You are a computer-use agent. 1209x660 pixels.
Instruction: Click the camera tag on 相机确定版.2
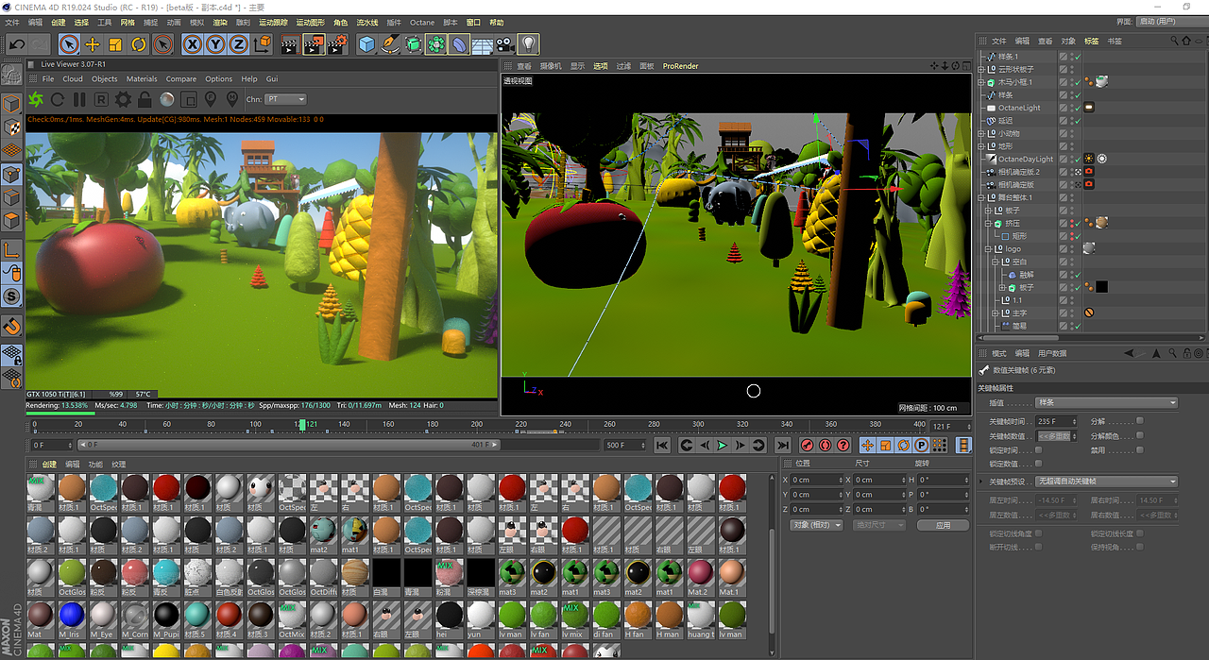pyautogui.click(x=1088, y=172)
